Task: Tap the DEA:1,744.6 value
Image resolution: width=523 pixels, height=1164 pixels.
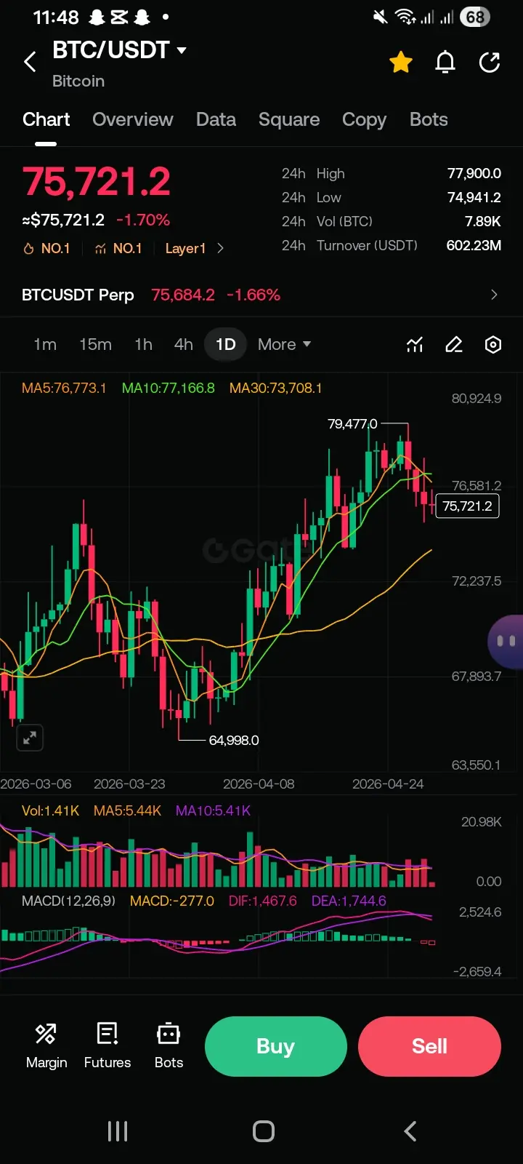Action: pyautogui.click(x=349, y=901)
